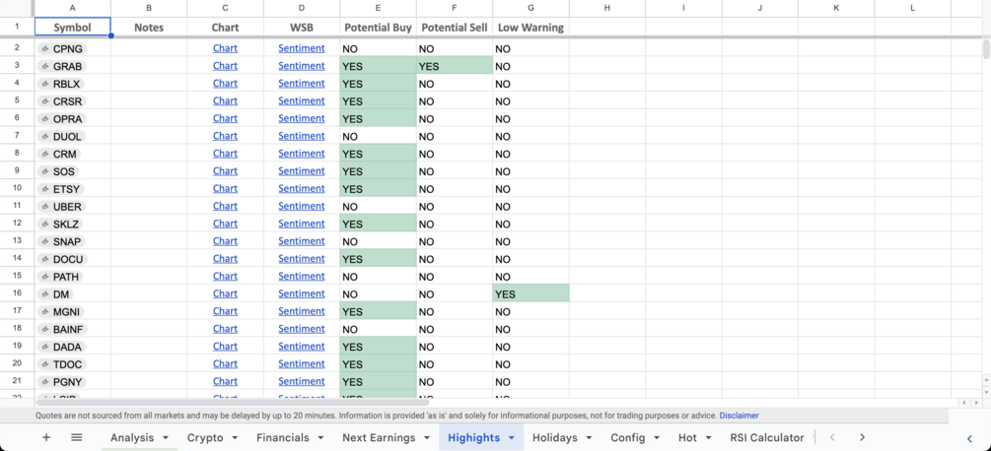Open the Hot tab dropdown arrow

coord(708,438)
